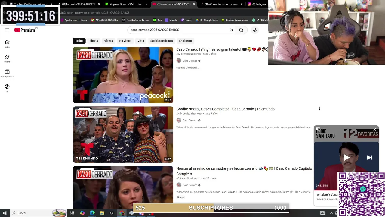
Task: Open the Google Drive bookmark
Action: [x=207, y=20]
